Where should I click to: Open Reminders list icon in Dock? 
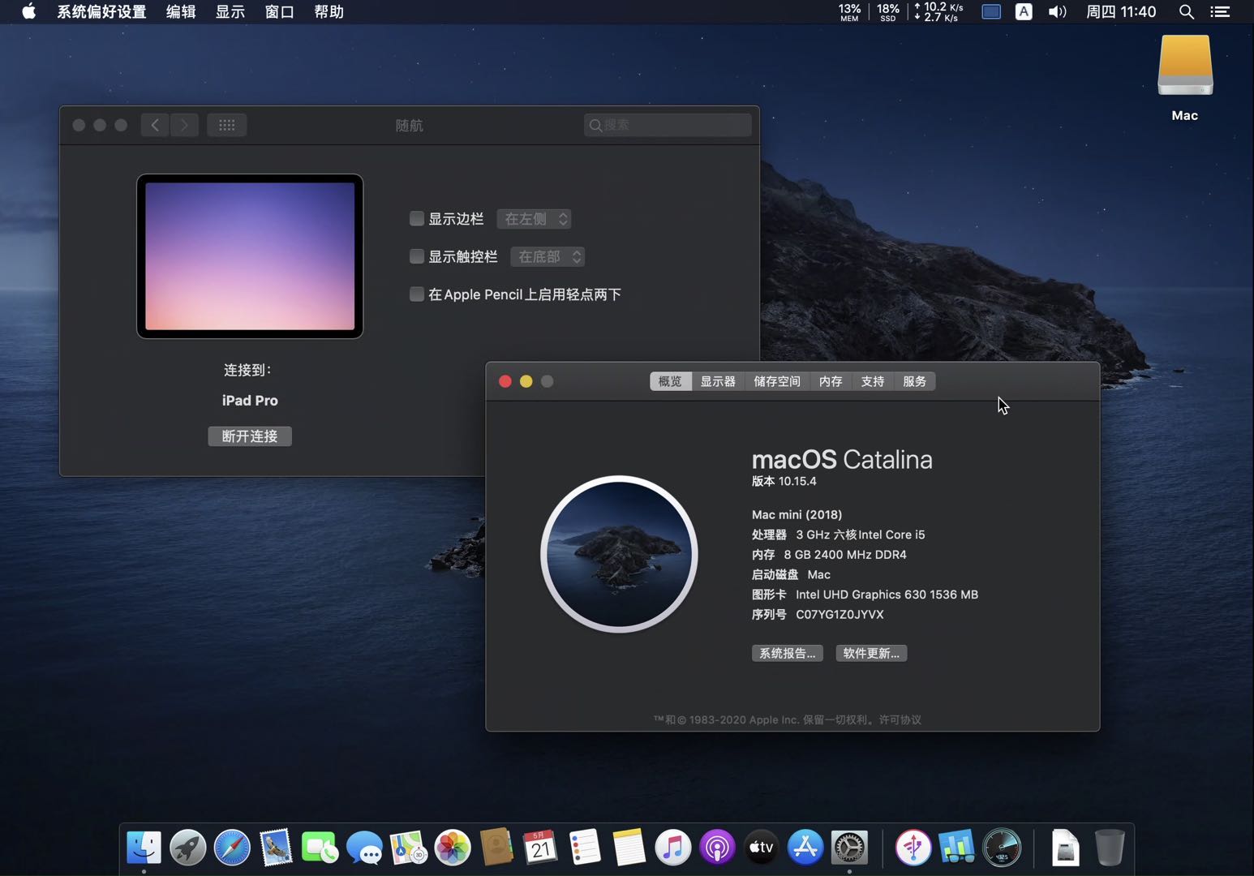click(585, 848)
